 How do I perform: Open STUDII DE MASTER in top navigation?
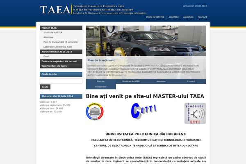tap(155, 17)
